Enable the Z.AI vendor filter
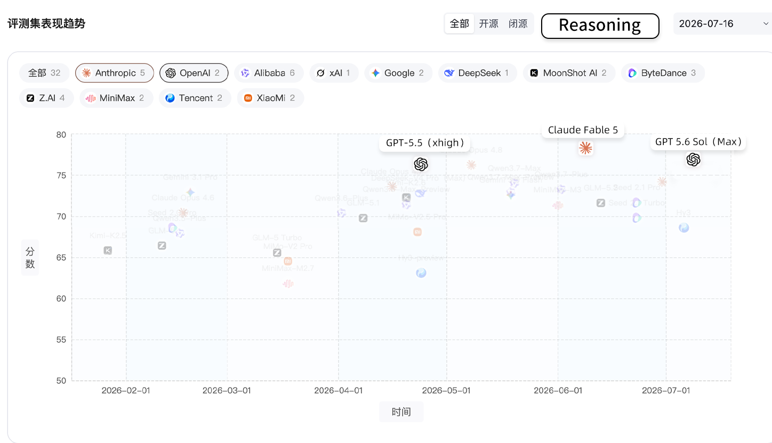The height and width of the screenshot is (443, 772). pos(46,98)
